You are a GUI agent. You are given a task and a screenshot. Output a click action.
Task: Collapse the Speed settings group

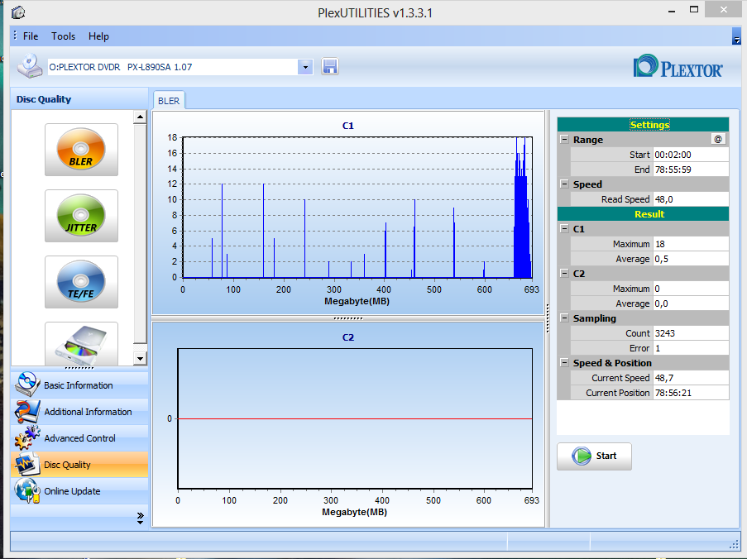[564, 184]
